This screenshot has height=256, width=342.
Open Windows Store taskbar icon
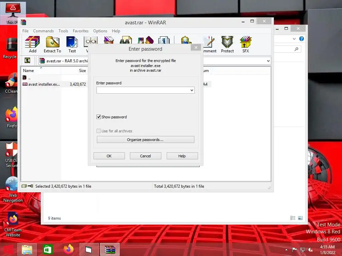(x=47, y=249)
